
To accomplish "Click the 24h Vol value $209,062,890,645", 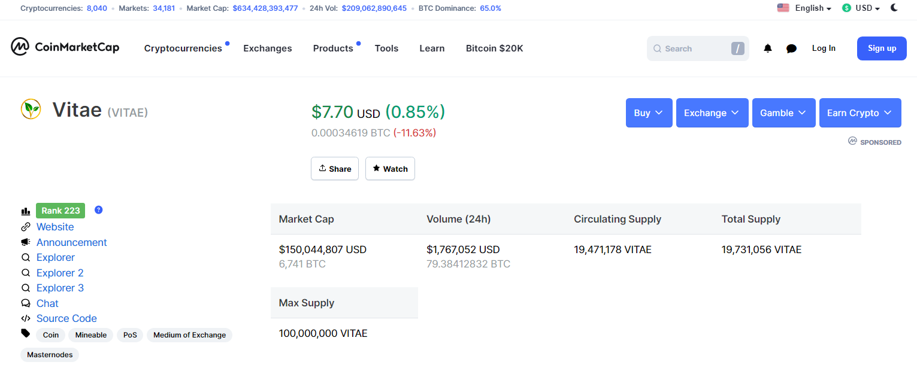I will click(x=374, y=8).
